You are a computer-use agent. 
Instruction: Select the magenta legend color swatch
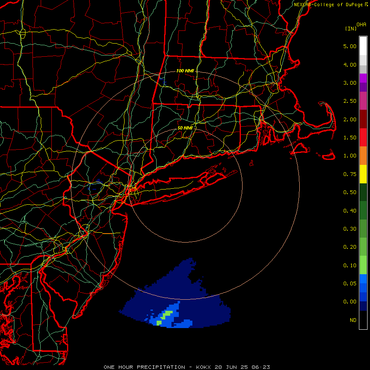tap(363, 78)
